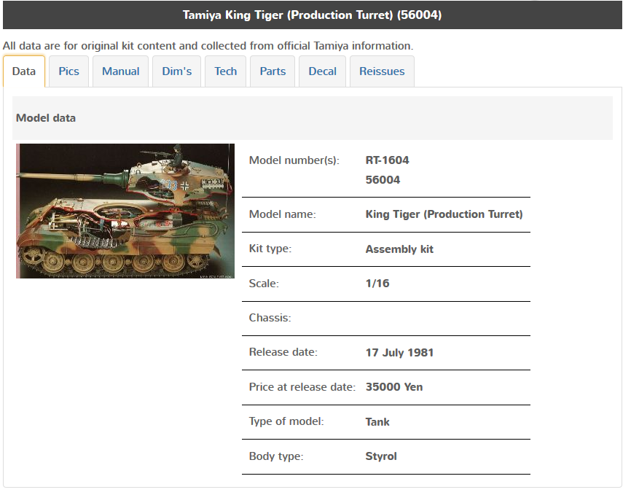Select the price 35000 Yen
631x503 pixels.
pyautogui.click(x=394, y=387)
